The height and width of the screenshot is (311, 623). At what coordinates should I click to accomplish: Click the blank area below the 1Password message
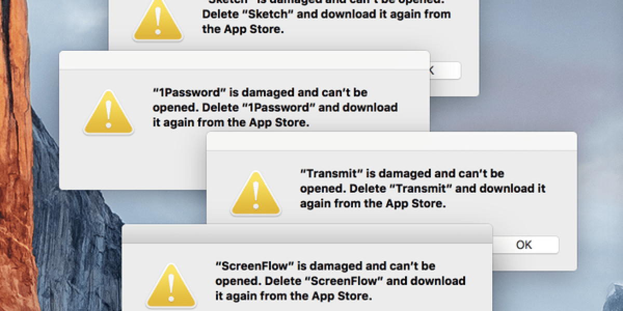(x=244, y=161)
